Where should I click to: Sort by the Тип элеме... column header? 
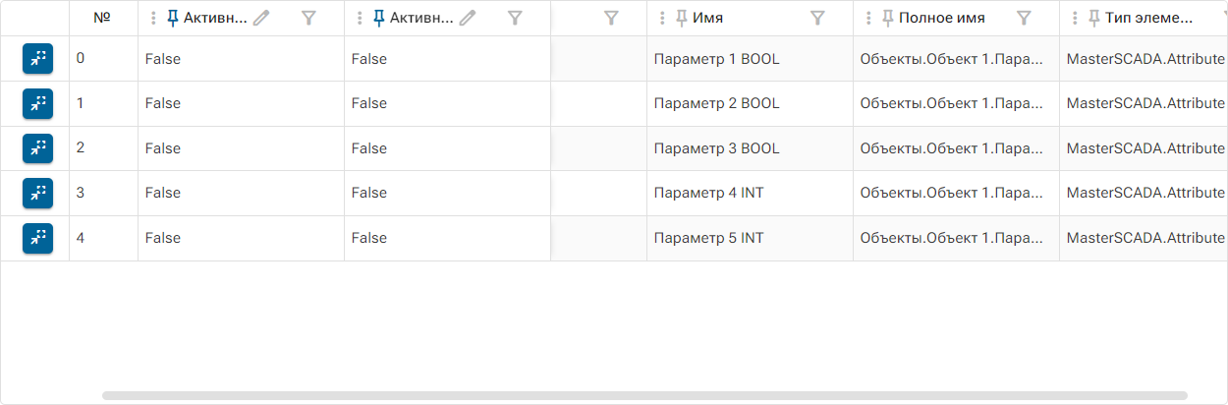coord(1149,18)
